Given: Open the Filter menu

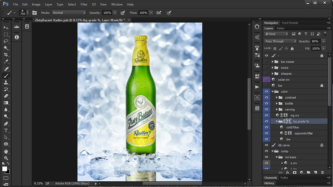Looking at the screenshot, I should click(84, 4).
